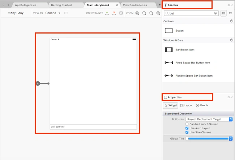Select the Bar Button Item icon
Viewport: 235px width, 160px height.
(169, 50)
